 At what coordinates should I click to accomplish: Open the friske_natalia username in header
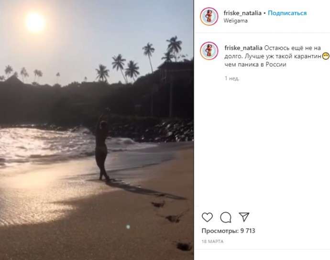coord(242,13)
